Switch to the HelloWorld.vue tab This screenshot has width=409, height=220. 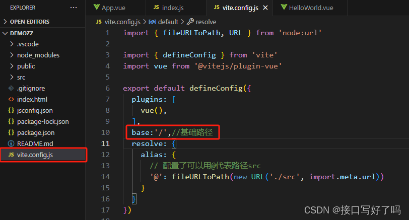(x=310, y=8)
